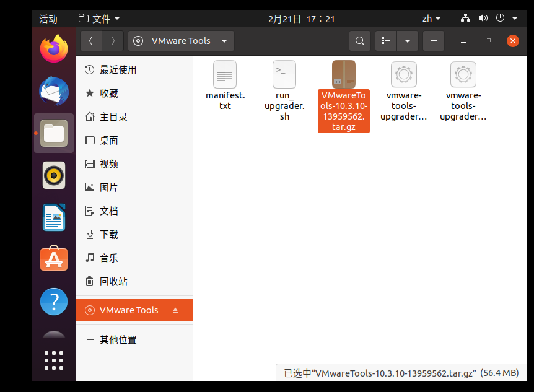Screen dimensions: 534x392
Task: Click the manifest.txt file name
Action: (225, 100)
